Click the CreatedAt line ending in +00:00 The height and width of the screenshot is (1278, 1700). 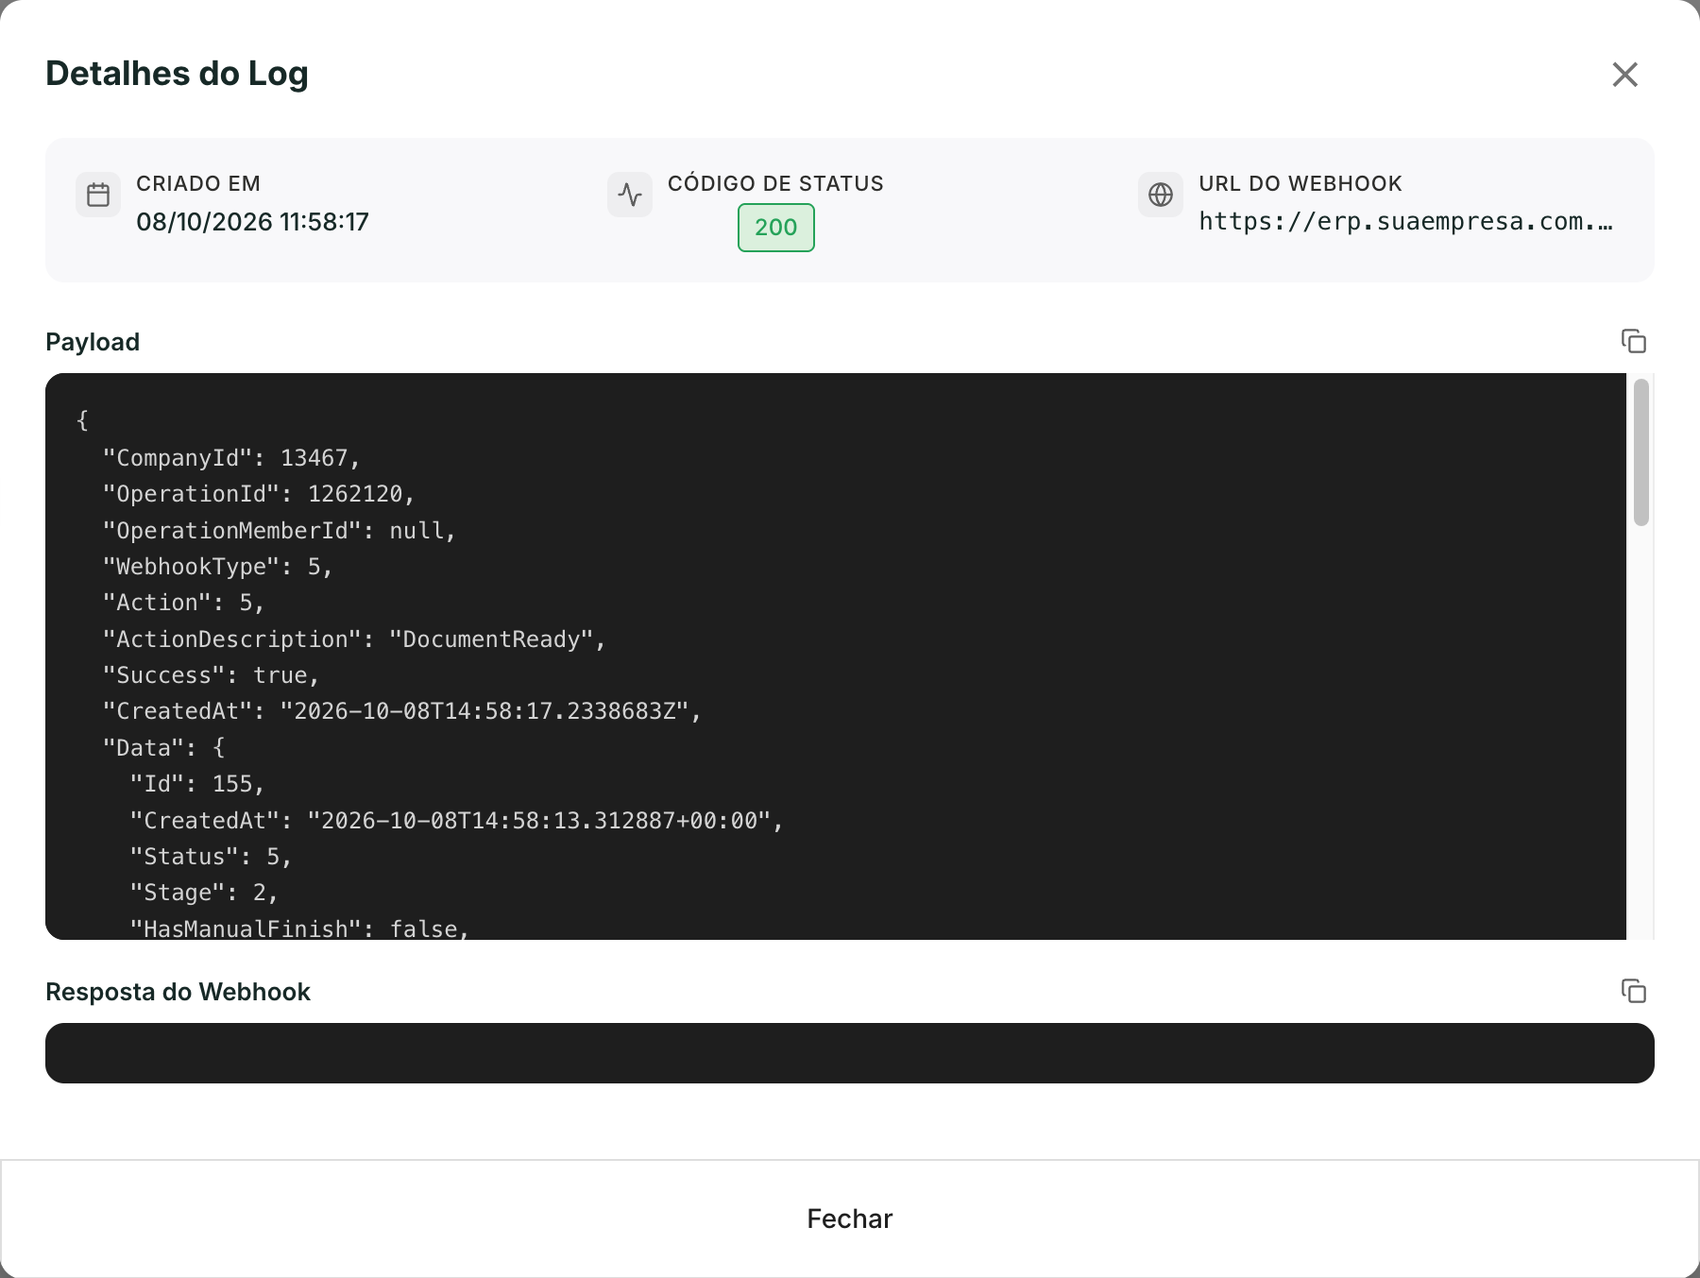457,821
